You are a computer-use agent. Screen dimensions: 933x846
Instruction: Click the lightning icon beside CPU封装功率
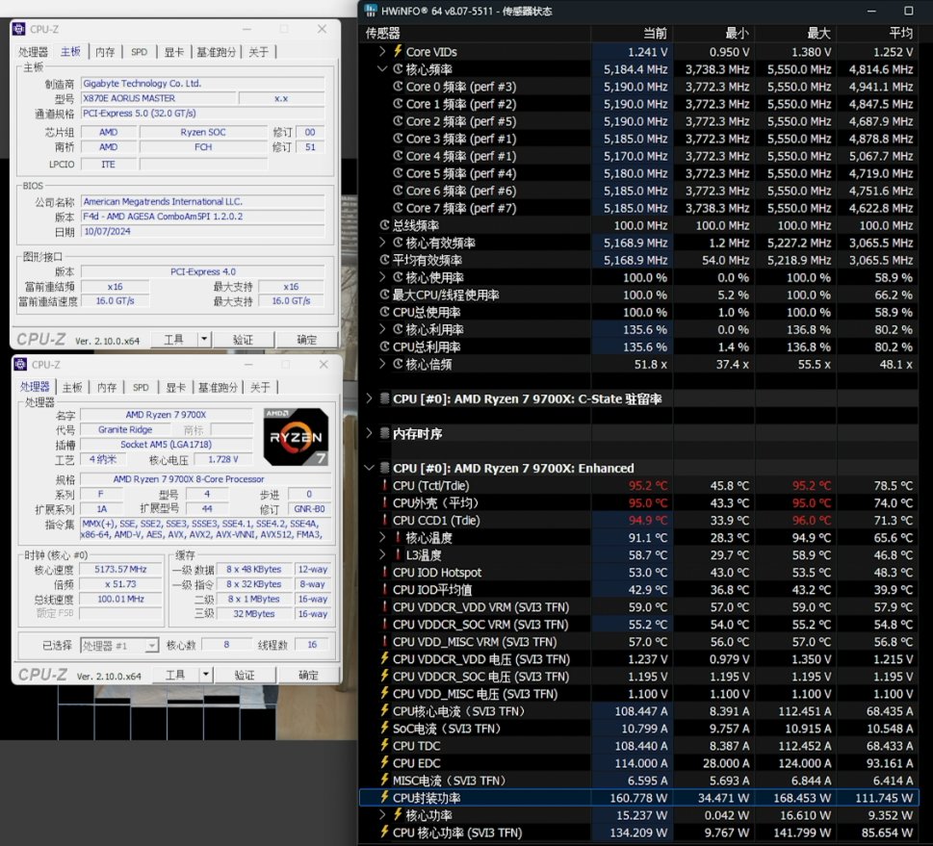(x=384, y=797)
